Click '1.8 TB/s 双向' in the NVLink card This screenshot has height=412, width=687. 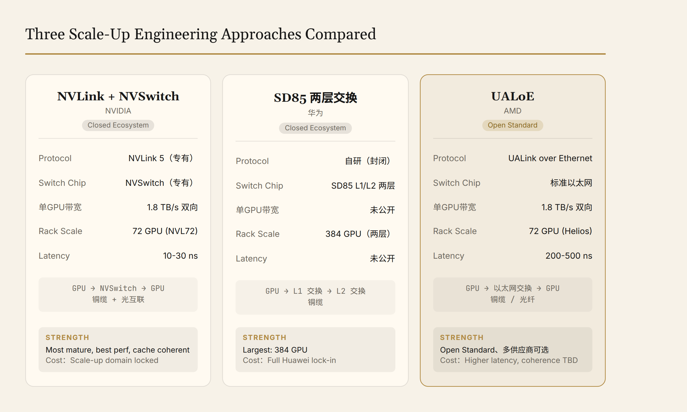click(172, 207)
